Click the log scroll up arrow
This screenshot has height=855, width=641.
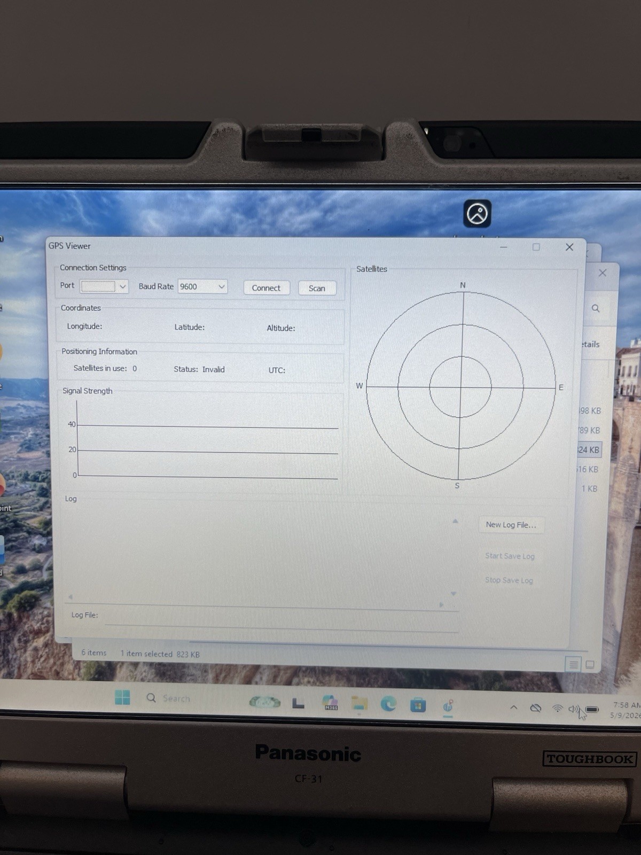455,521
